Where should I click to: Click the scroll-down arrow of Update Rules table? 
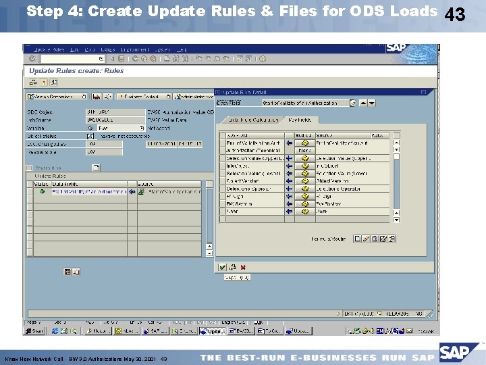pos(209,253)
